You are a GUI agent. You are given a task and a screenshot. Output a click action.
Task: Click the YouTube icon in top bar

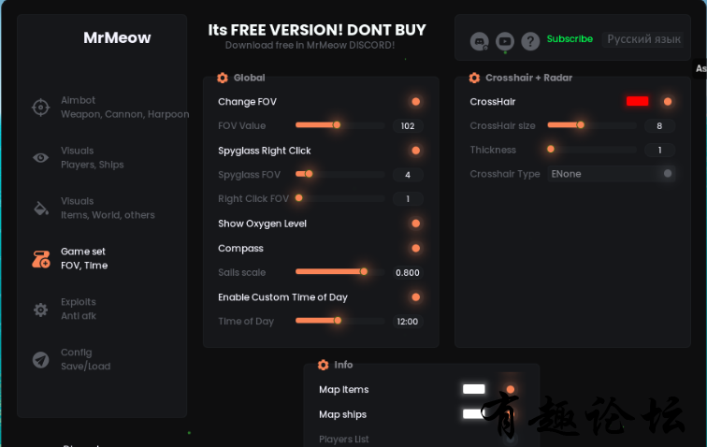click(505, 41)
